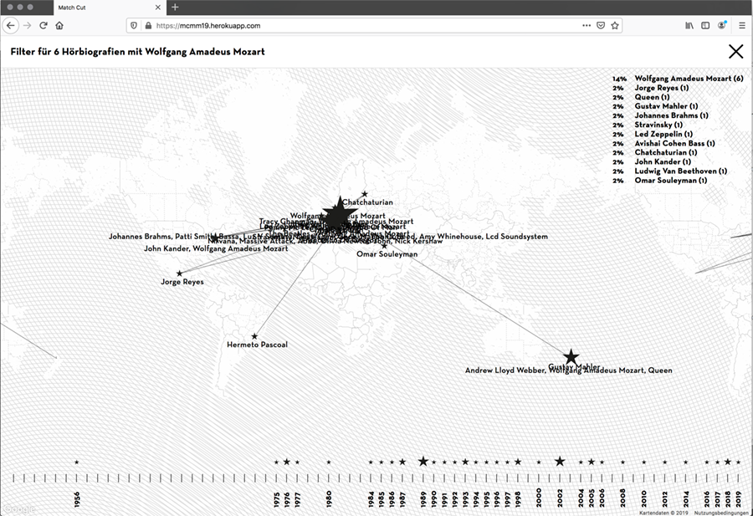The image size is (753, 516).
Task: Select Jorge Reyes (1) in the list
Action: 661,88
